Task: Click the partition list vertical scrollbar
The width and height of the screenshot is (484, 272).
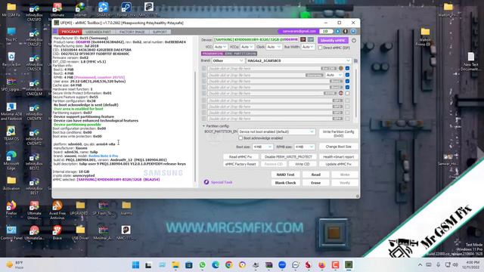Action: [x=356, y=92]
